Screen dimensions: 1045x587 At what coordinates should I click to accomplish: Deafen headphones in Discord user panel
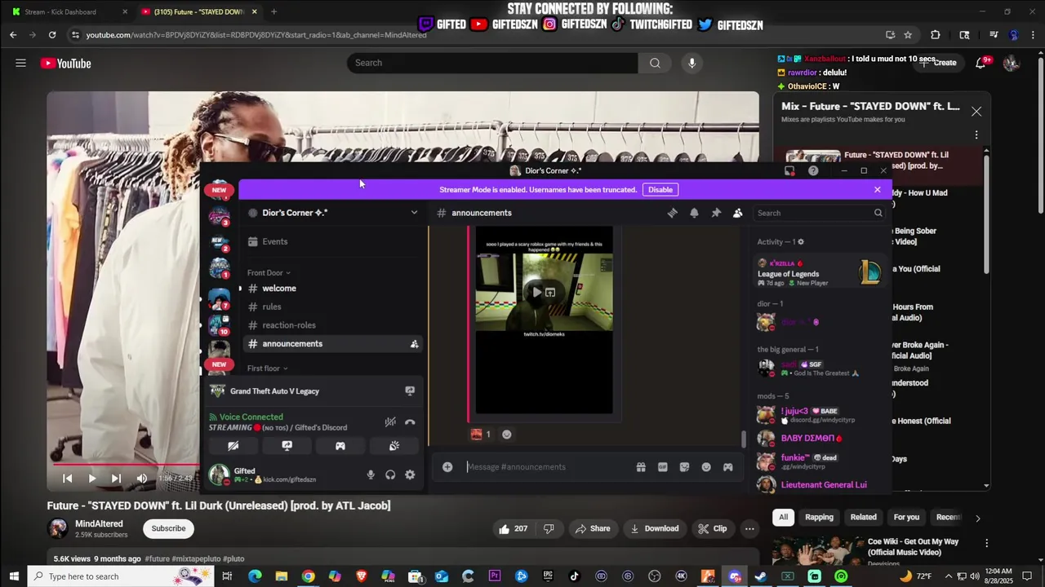[390, 474]
